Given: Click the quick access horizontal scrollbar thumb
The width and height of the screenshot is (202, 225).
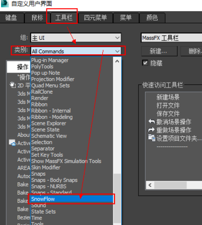Looking at the screenshot, I should pyautogui.click(x=170, y=185).
